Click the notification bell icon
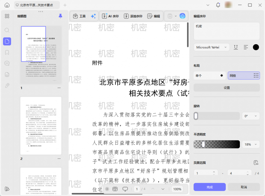265x196 pixels. 218,5
